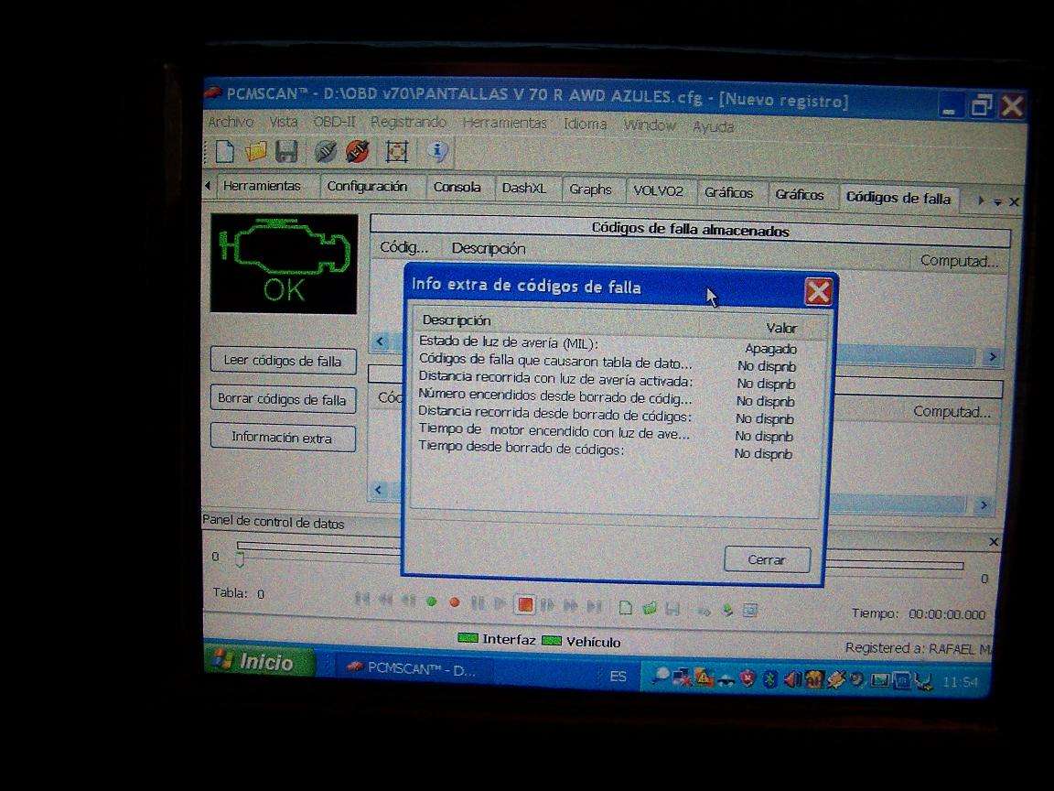The height and width of the screenshot is (791, 1054).
Task: Click PCMSCAN taskbar button
Action: coord(413,669)
